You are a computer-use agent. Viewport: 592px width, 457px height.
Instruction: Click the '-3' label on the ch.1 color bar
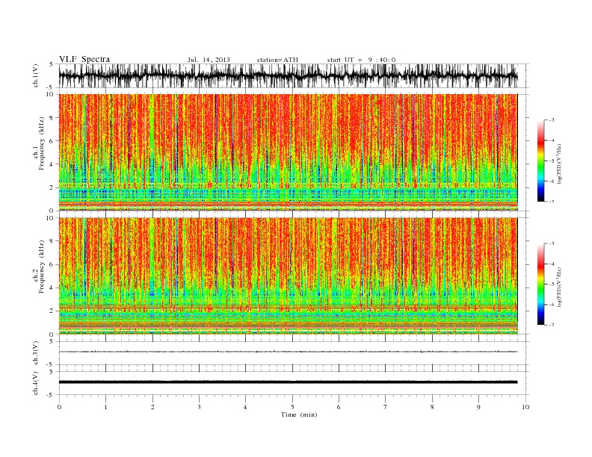[552, 120]
